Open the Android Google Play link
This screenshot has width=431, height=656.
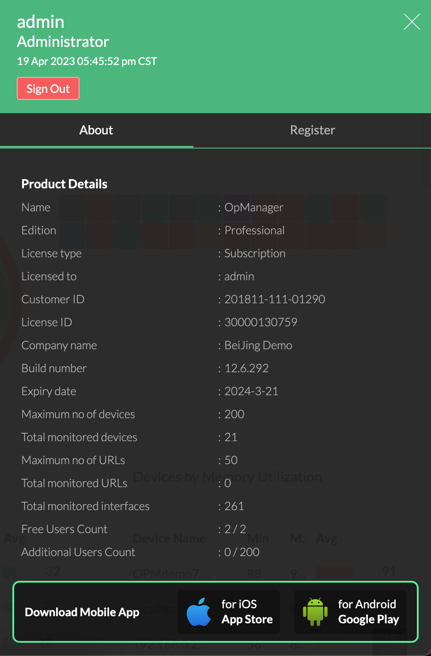click(350, 612)
